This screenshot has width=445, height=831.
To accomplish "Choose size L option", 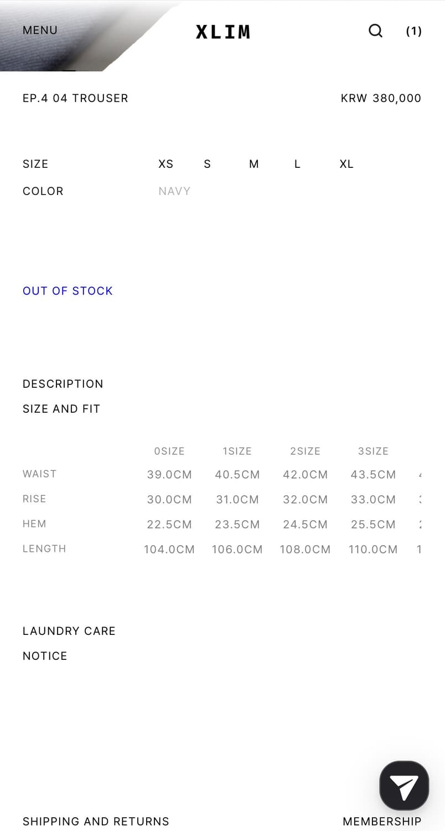I will click(297, 164).
